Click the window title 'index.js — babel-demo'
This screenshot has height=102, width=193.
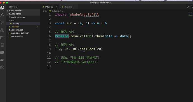[x=100, y=3]
